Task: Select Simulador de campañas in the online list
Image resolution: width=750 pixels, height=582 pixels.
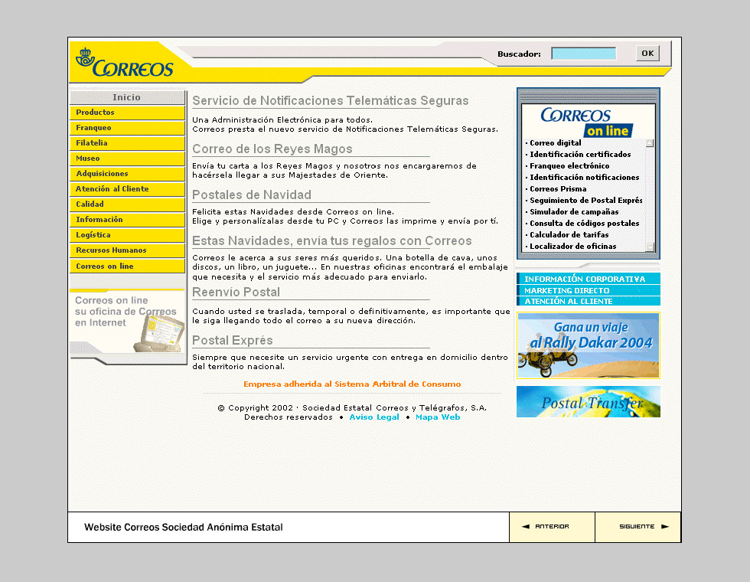Action: (x=574, y=211)
